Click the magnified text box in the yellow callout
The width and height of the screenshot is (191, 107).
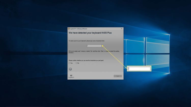[x=139, y=69]
